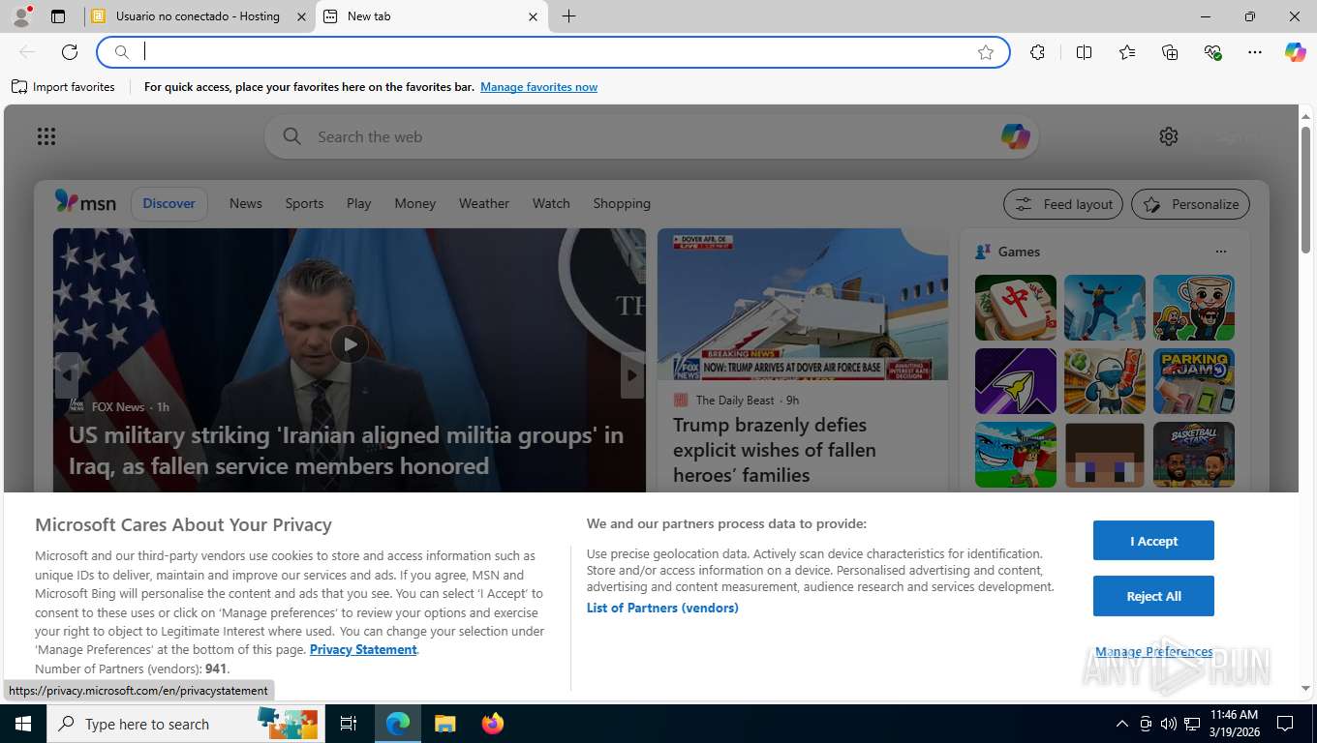Open Collections icon in toolbar
1317x743 pixels.
click(1170, 52)
